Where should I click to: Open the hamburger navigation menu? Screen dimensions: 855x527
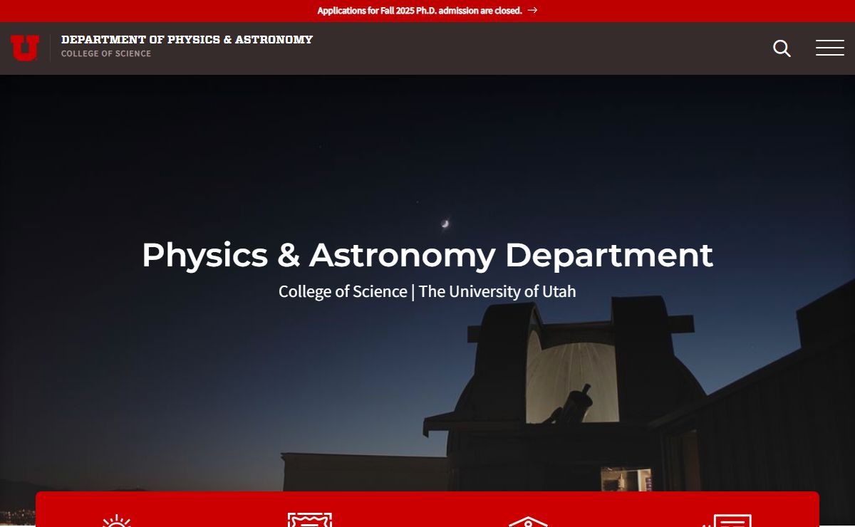pos(830,48)
